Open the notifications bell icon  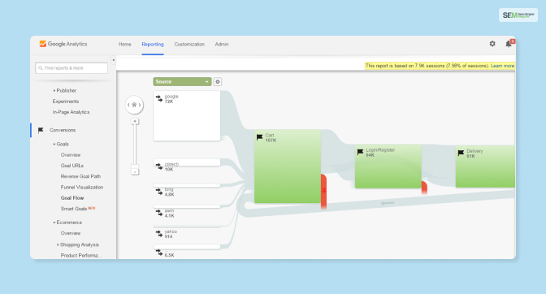tap(509, 44)
